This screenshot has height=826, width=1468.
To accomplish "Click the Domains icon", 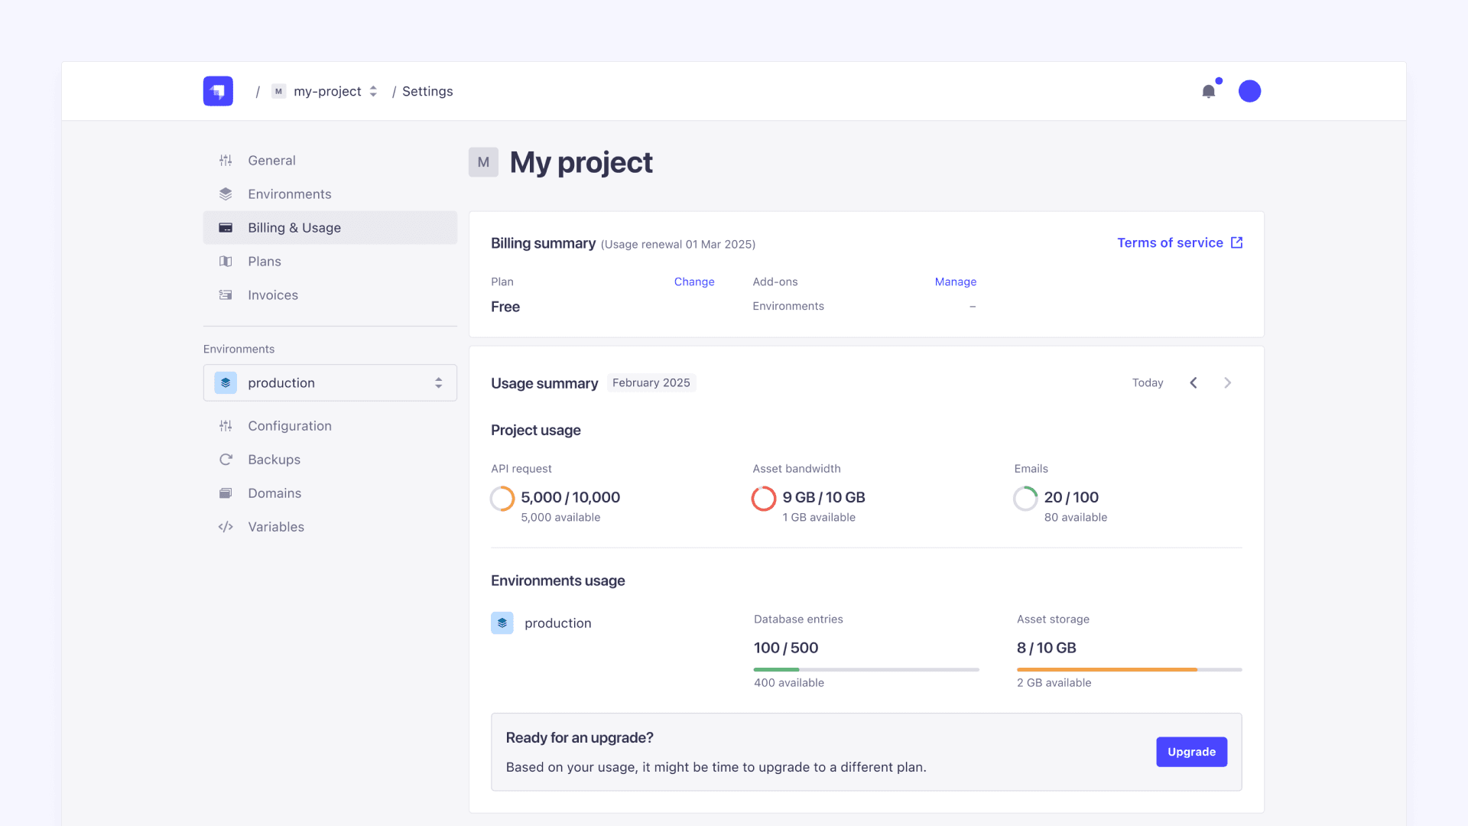I will (226, 493).
